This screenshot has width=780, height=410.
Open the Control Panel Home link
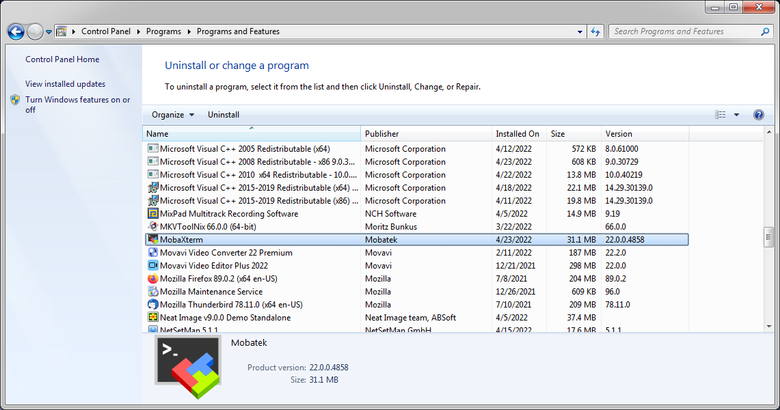point(62,59)
